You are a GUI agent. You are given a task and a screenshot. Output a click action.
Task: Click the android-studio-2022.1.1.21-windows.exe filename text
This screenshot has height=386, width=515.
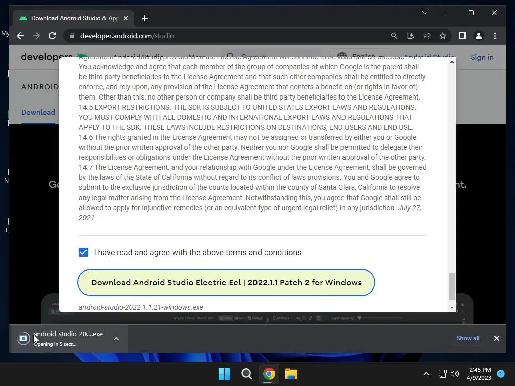(141, 307)
